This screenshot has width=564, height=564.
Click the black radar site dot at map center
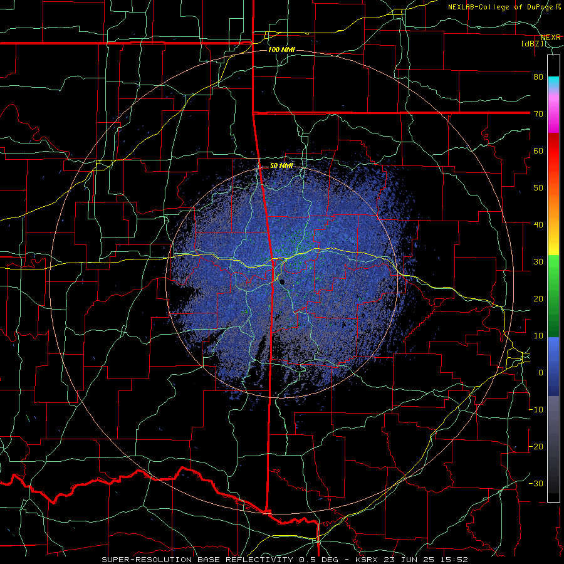tap(282, 282)
